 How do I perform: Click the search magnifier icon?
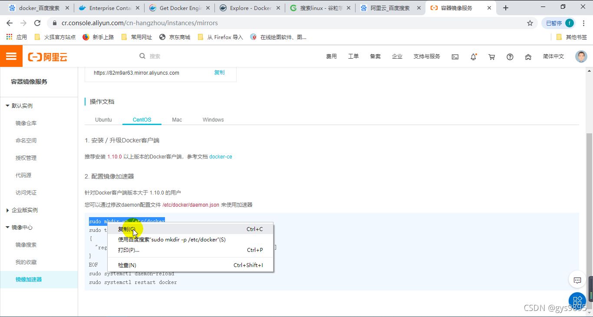tap(142, 56)
